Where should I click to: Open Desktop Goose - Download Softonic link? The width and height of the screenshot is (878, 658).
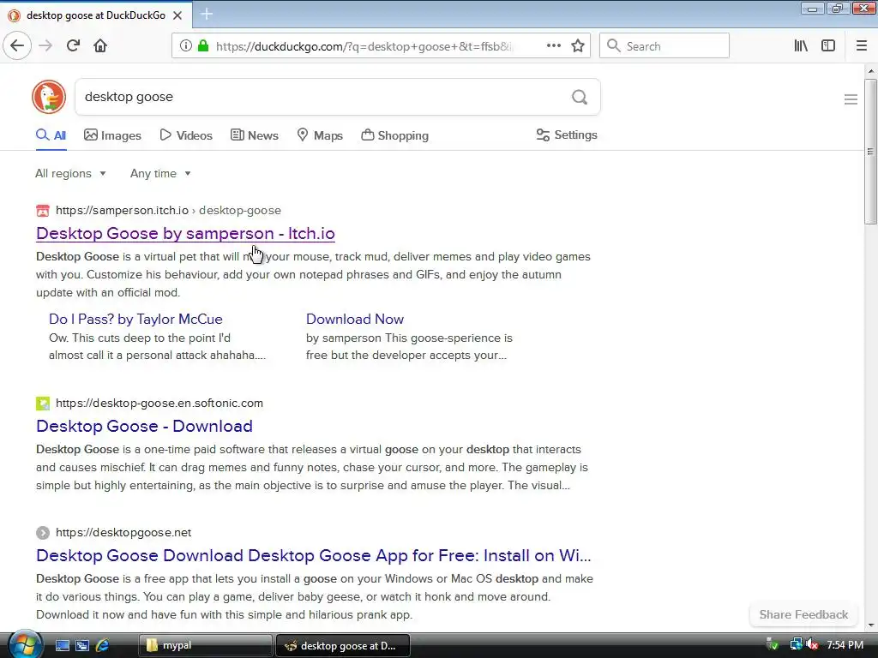pos(144,426)
